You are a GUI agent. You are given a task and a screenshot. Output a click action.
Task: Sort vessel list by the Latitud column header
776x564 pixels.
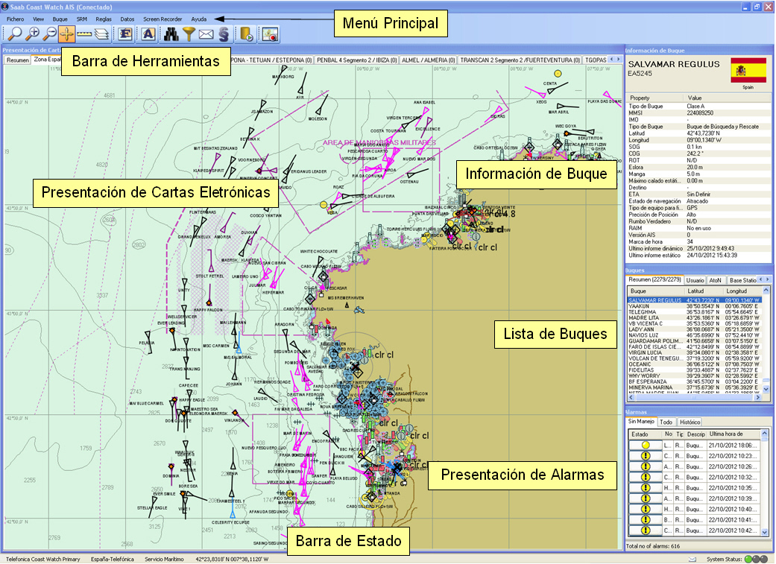pyautogui.click(x=695, y=291)
